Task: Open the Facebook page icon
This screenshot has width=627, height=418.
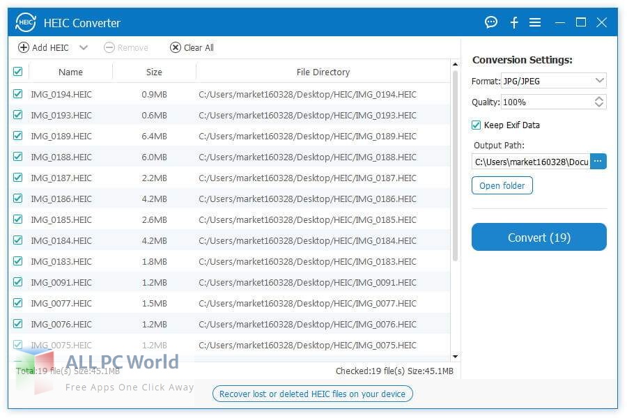Action: 514,22
